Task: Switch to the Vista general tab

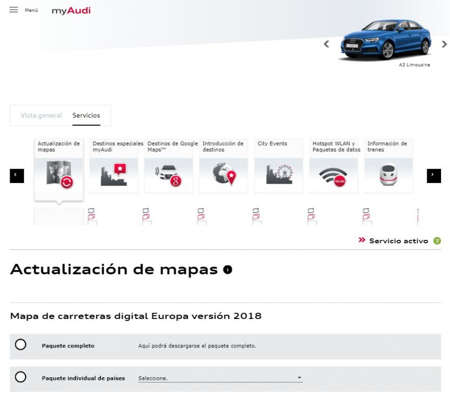Action: click(41, 115)
